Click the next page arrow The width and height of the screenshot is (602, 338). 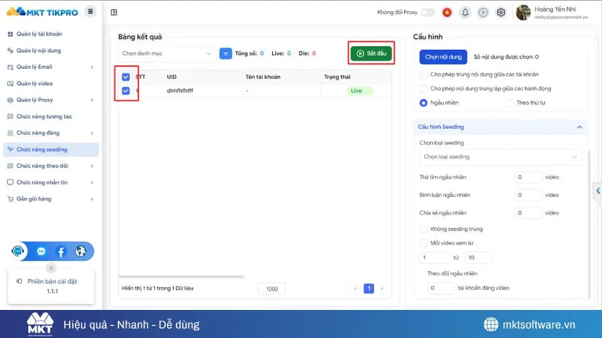tap(382, 288)
